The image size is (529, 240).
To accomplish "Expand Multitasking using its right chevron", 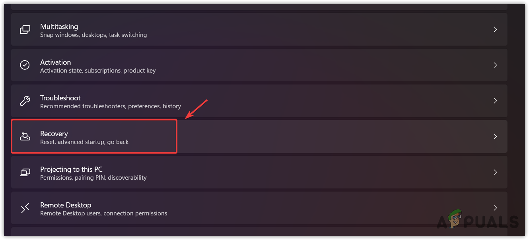I will pyautogui.click(x=495, y=29).
